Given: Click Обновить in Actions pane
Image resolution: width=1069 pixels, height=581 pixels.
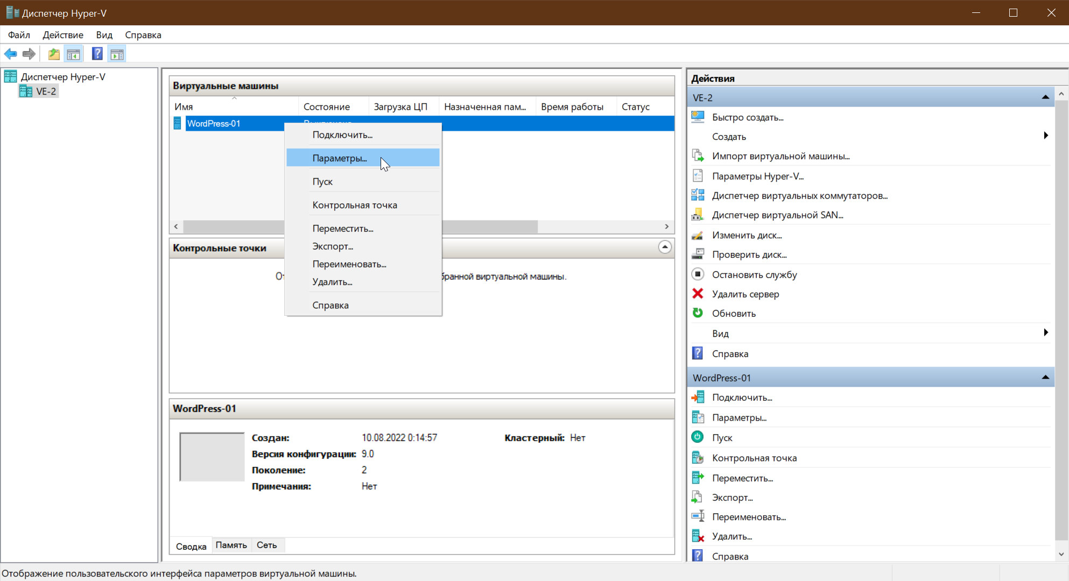Looking at the screenshot, I should (734, 313).
